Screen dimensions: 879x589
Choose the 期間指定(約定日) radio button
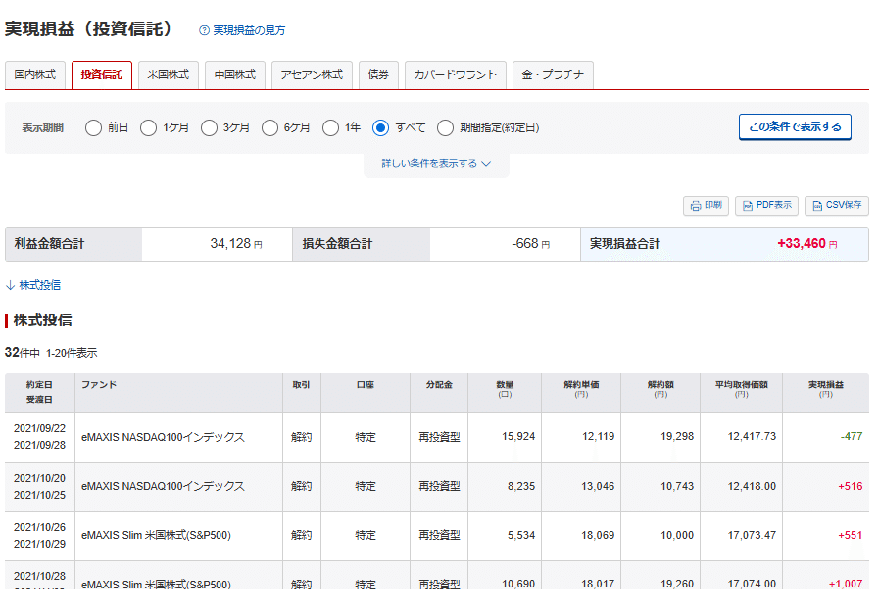pyautogui.click(x=445, y=127)
